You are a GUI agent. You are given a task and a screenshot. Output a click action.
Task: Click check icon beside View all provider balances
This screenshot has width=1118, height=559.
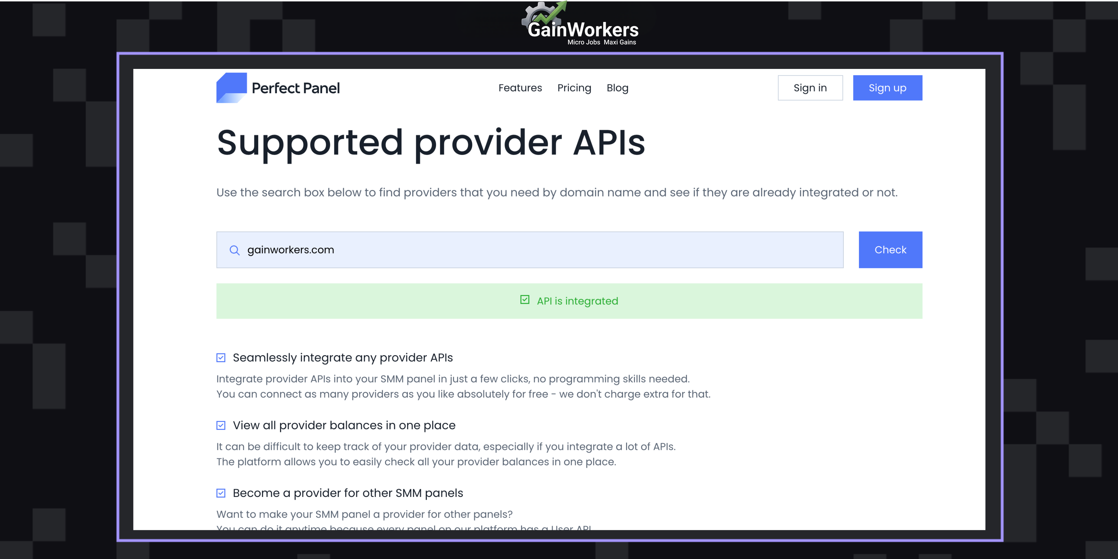point(221,425)
